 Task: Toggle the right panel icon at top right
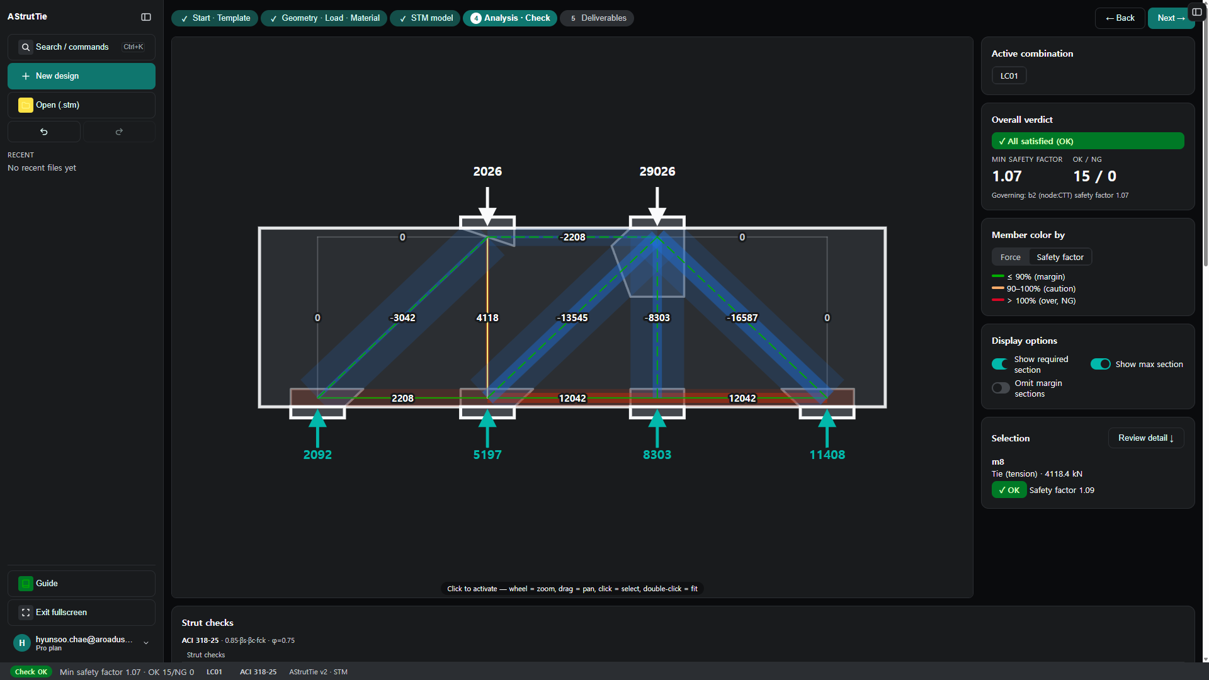click(1196, 12)
